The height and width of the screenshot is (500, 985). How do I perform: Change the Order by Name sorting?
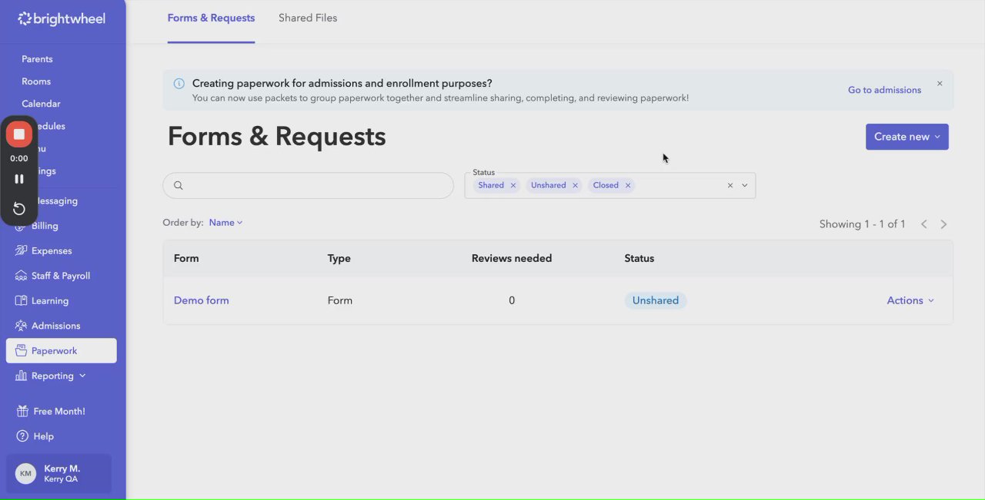click(225, 223)
